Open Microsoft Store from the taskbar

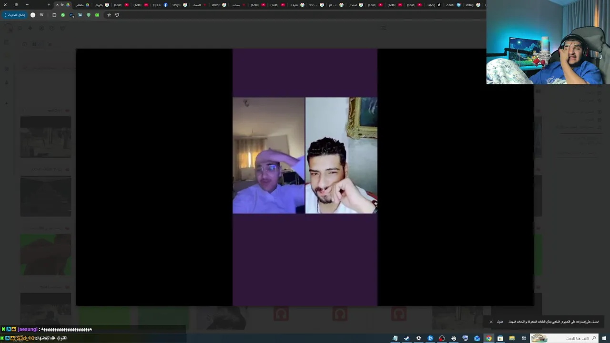pyautogui.click(x=500, y=338)
